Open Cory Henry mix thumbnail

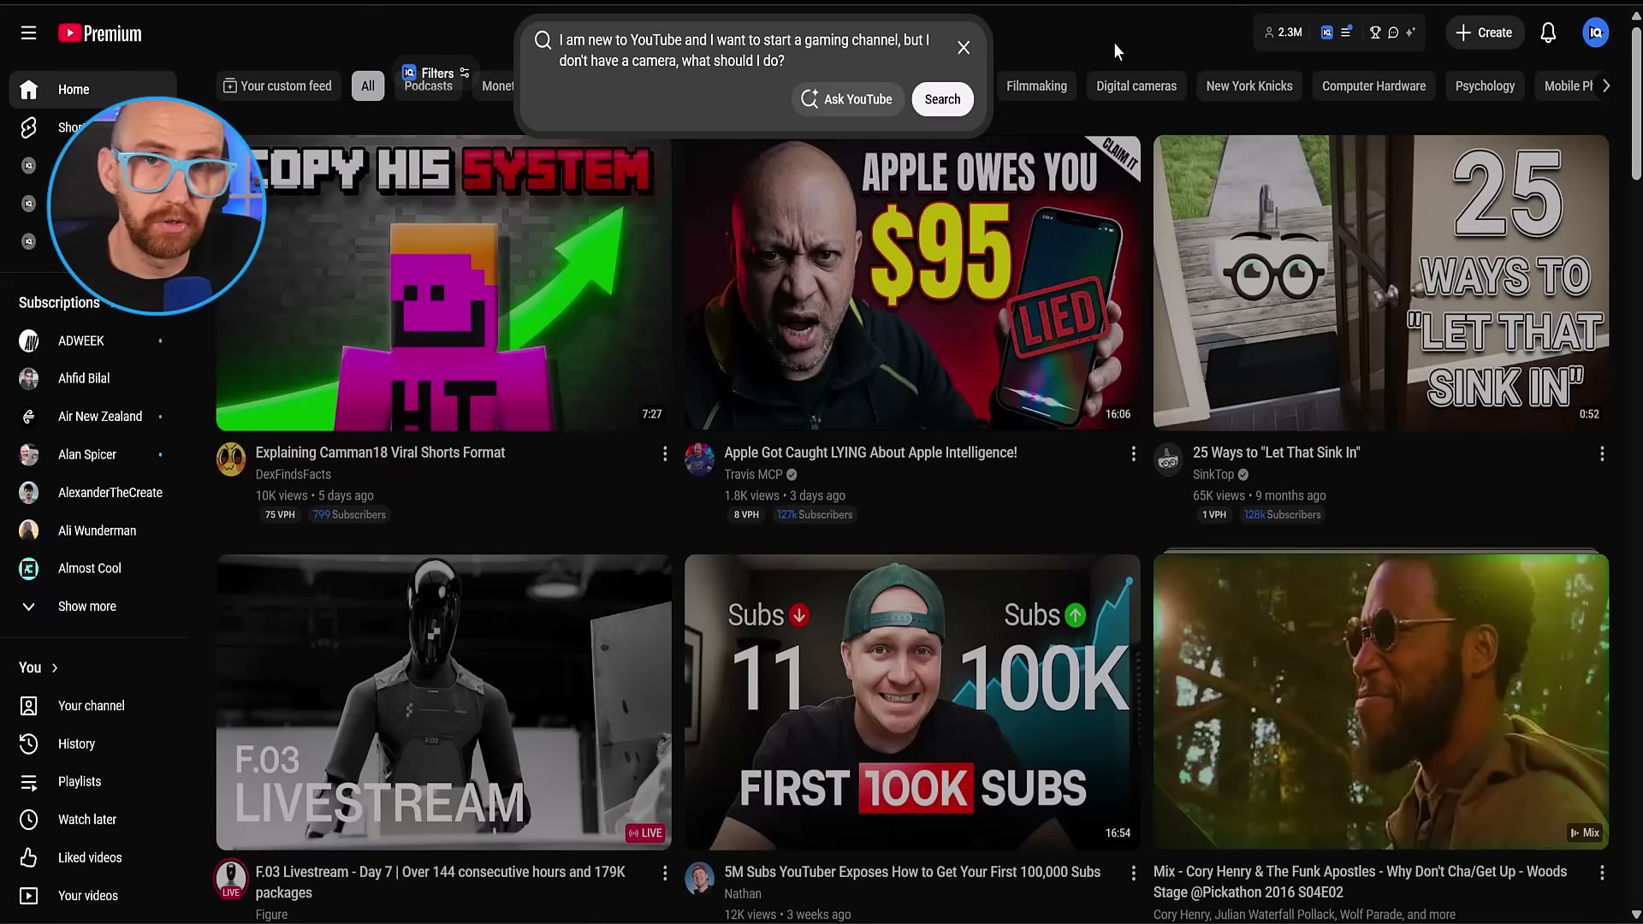pos(1380,702)
